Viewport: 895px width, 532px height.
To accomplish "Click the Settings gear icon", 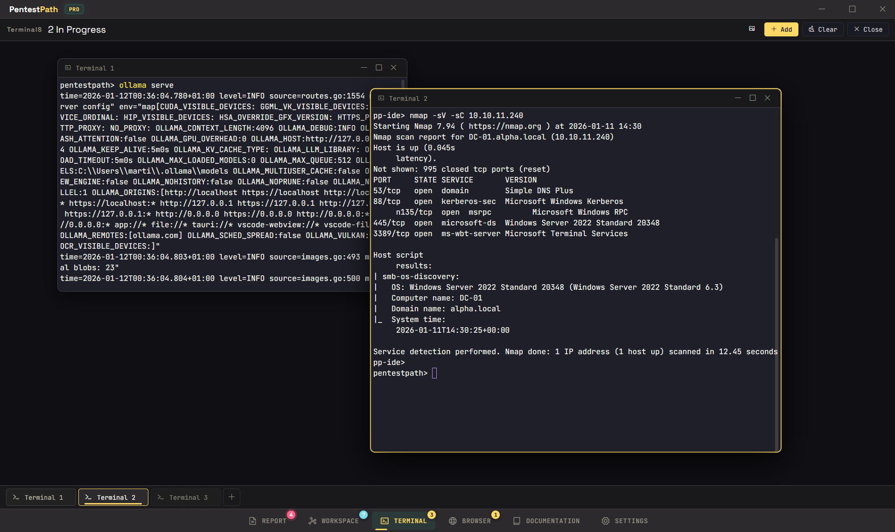I will pyautogui.click(x=605, y=521).
